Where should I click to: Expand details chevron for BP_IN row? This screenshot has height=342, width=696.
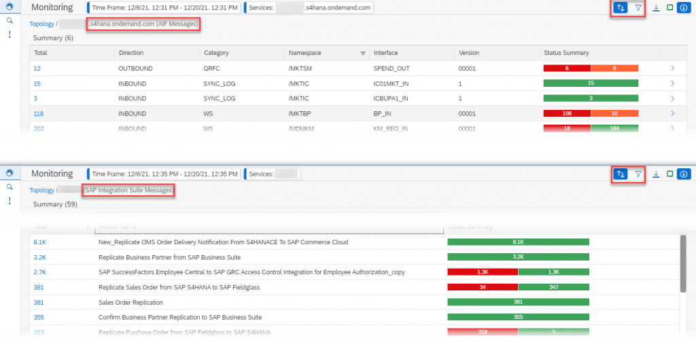(672, 113)
